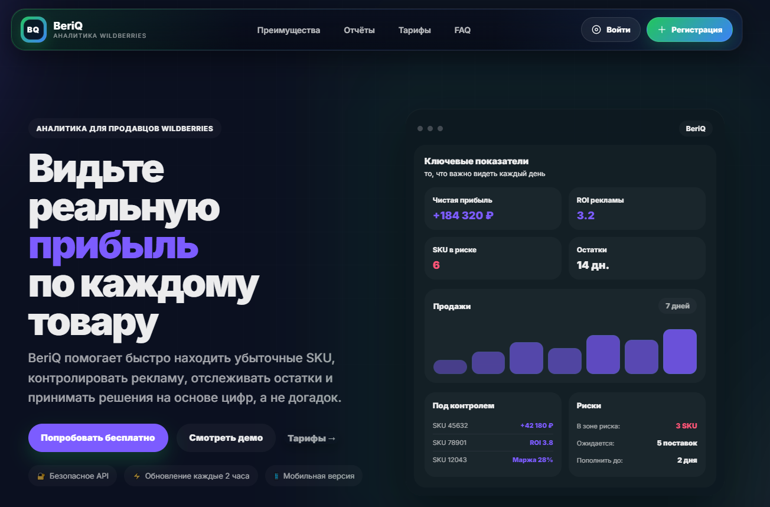Click the Мобильная версия chip
The height and width of the screenshot is (507, 770).
(x=314, y=476)
